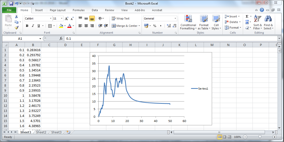Click Increase Decimal icon

coord(169,26)
